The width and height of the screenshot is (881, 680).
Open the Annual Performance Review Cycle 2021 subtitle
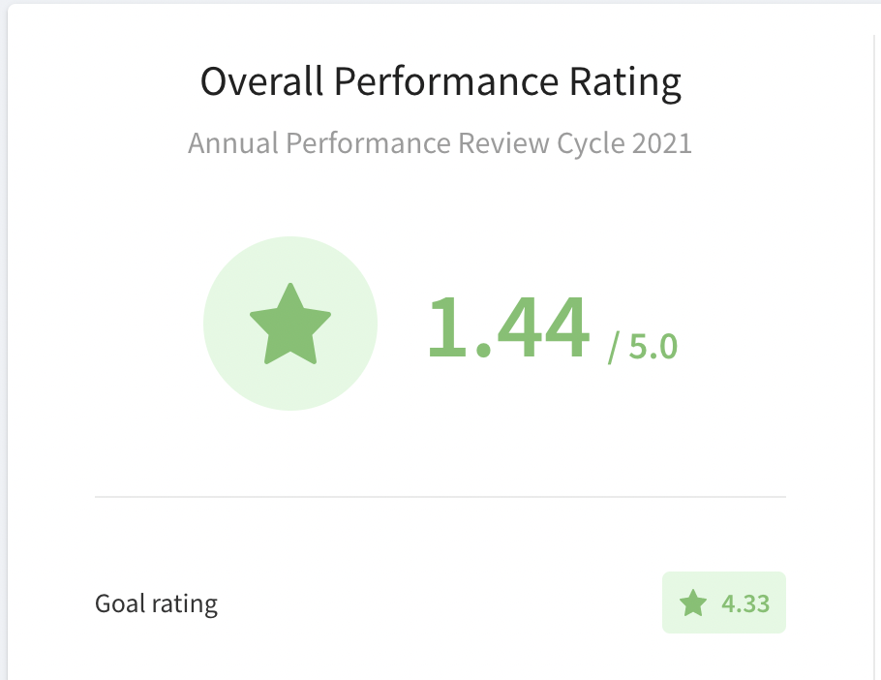coord(440,143)
